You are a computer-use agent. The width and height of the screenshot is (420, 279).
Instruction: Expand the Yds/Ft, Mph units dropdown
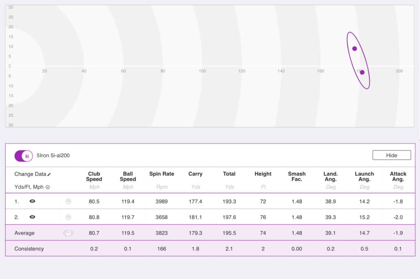pyautogui.click(x=48, y=187)
